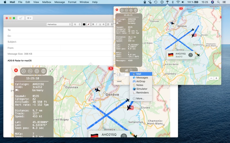The width and height of the screenshot is (230, 143).
Task: Click the Subject: field
Action: point(60,42)
